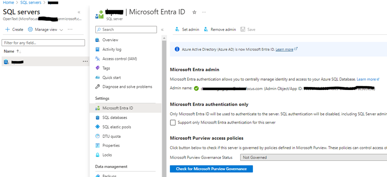Open SQL elastic pools page
Image resolution: width=387 pixels, height=177 pixels.
pos(116,127)
